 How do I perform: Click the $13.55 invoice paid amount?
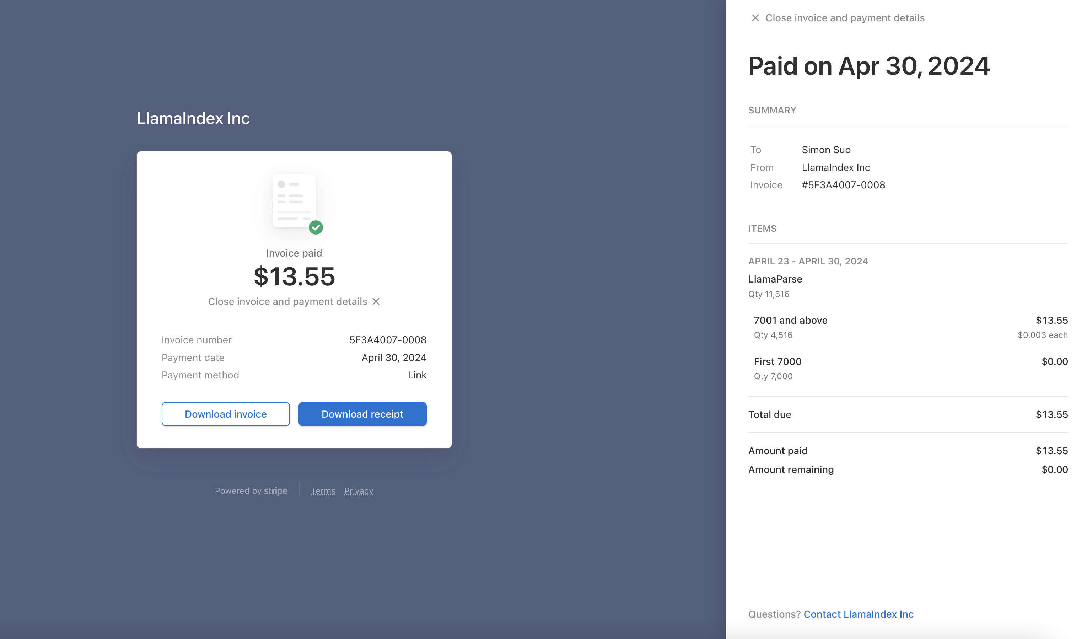tap(294, 276)
